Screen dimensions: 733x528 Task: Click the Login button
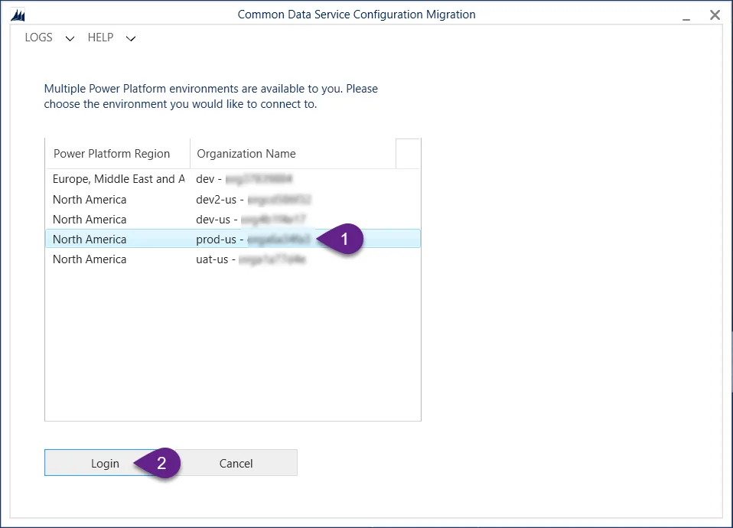[x=105, y=463]
